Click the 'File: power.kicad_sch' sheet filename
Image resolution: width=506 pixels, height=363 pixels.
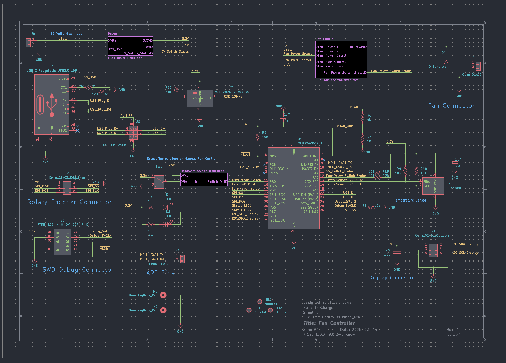coord(125,58)
